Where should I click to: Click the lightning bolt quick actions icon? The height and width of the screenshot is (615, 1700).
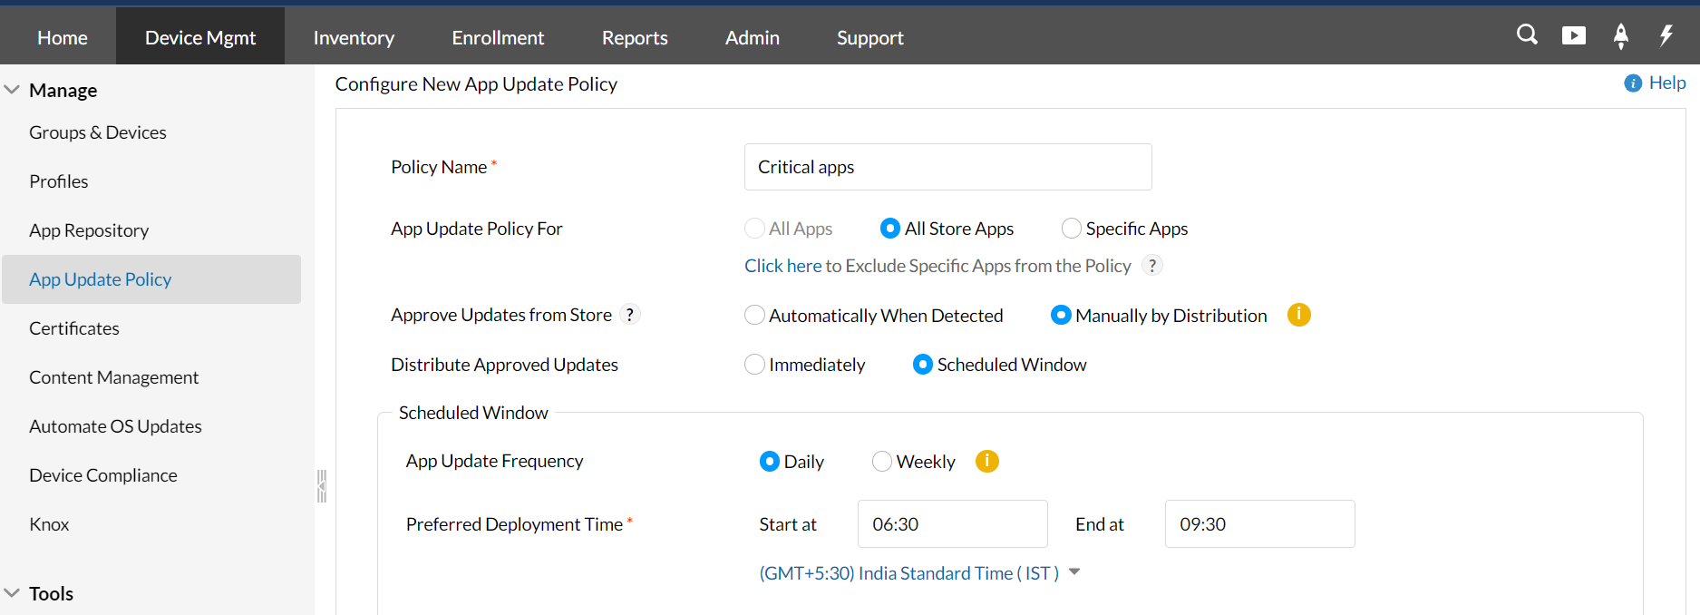coord(1666,35)
